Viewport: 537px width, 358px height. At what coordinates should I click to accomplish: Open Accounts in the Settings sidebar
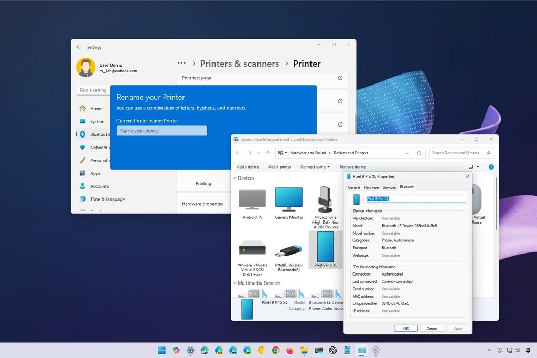(96, 186)
